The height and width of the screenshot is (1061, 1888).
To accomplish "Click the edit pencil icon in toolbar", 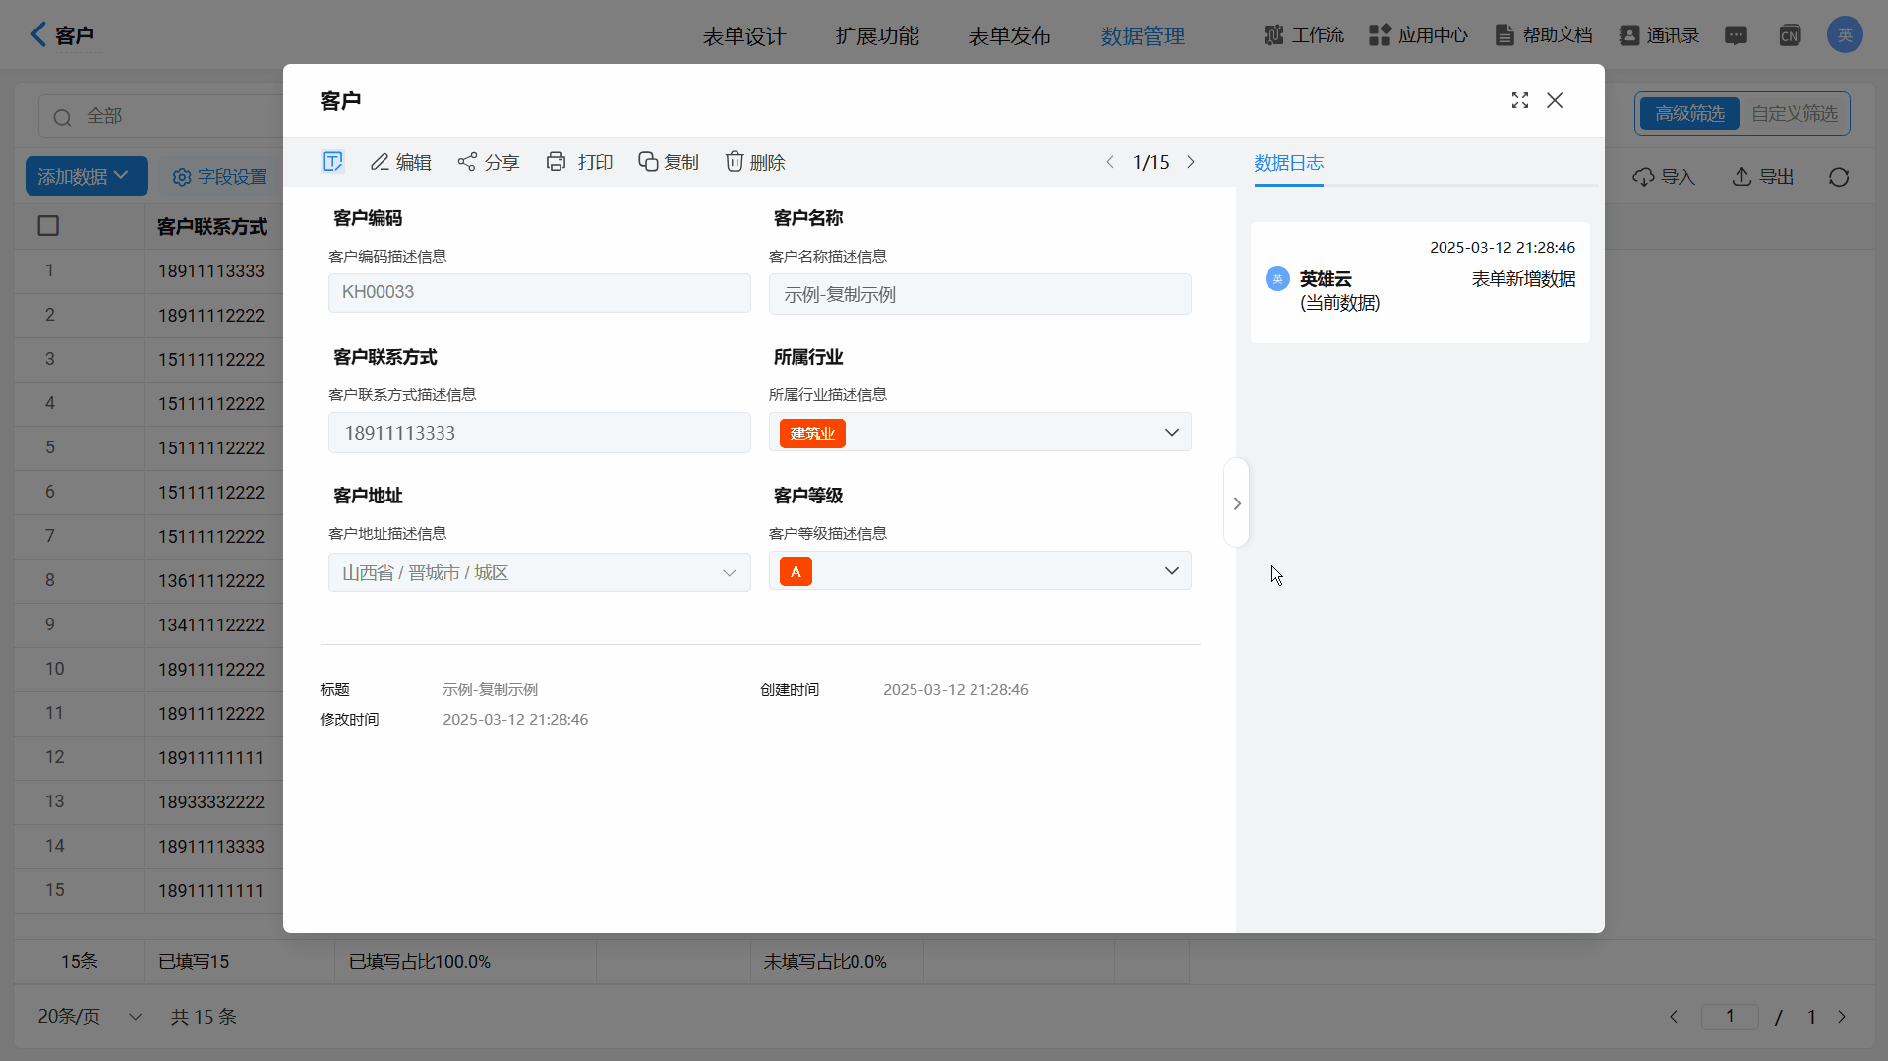I will tap(380, 162).
